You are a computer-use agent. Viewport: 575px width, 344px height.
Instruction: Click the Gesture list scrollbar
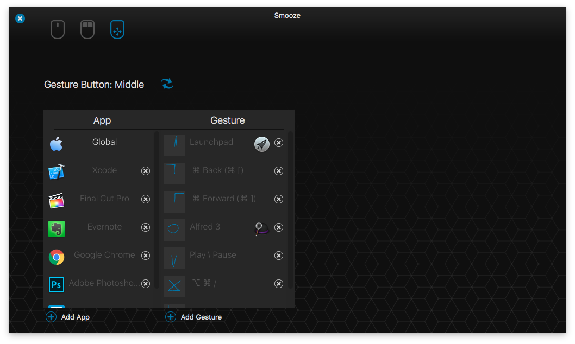[x=290, y=210]
